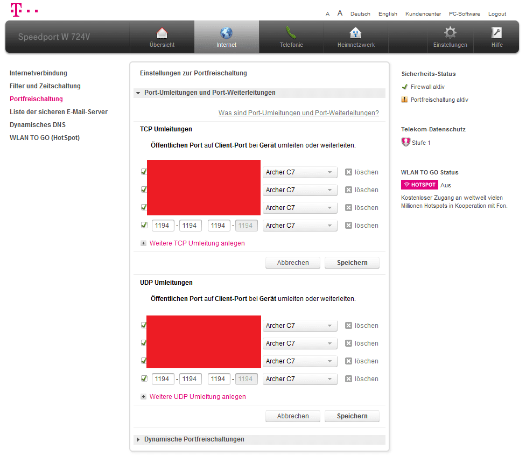Click the Telekom-Datenschutz shield icon
Viewport: 526px width, 456px height.
pos(405,142)
